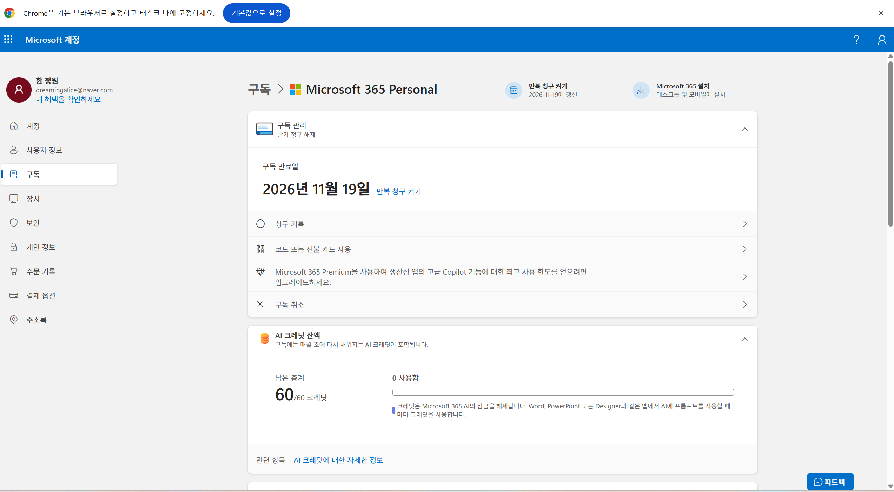This screenshot has width=894, height=492.
Task: Click the 피드백 button
Action: pyautogui.click(x=830, y=481)
